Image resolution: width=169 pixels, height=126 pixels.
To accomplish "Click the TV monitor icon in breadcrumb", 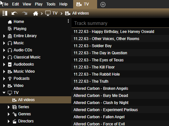I will [x=48, y=13].
